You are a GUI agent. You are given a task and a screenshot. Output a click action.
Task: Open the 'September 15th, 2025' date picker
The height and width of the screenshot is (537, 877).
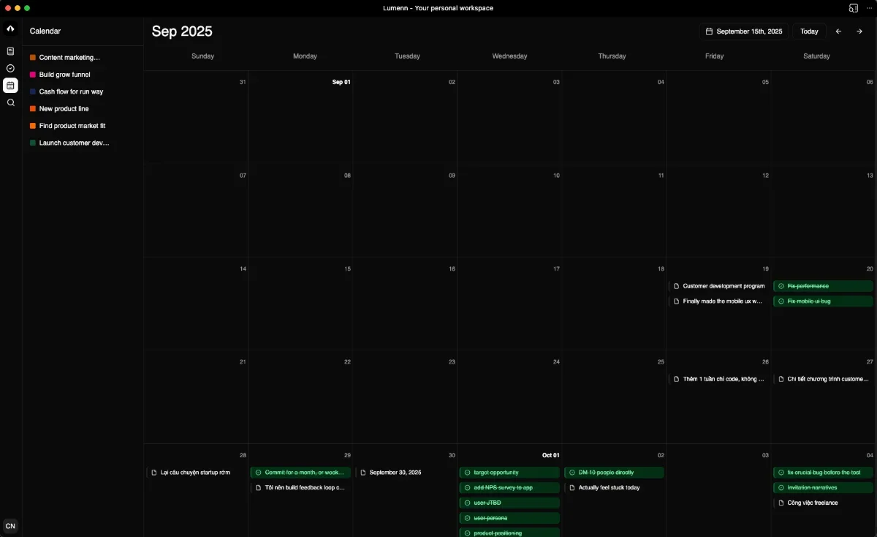click(743, 31)
